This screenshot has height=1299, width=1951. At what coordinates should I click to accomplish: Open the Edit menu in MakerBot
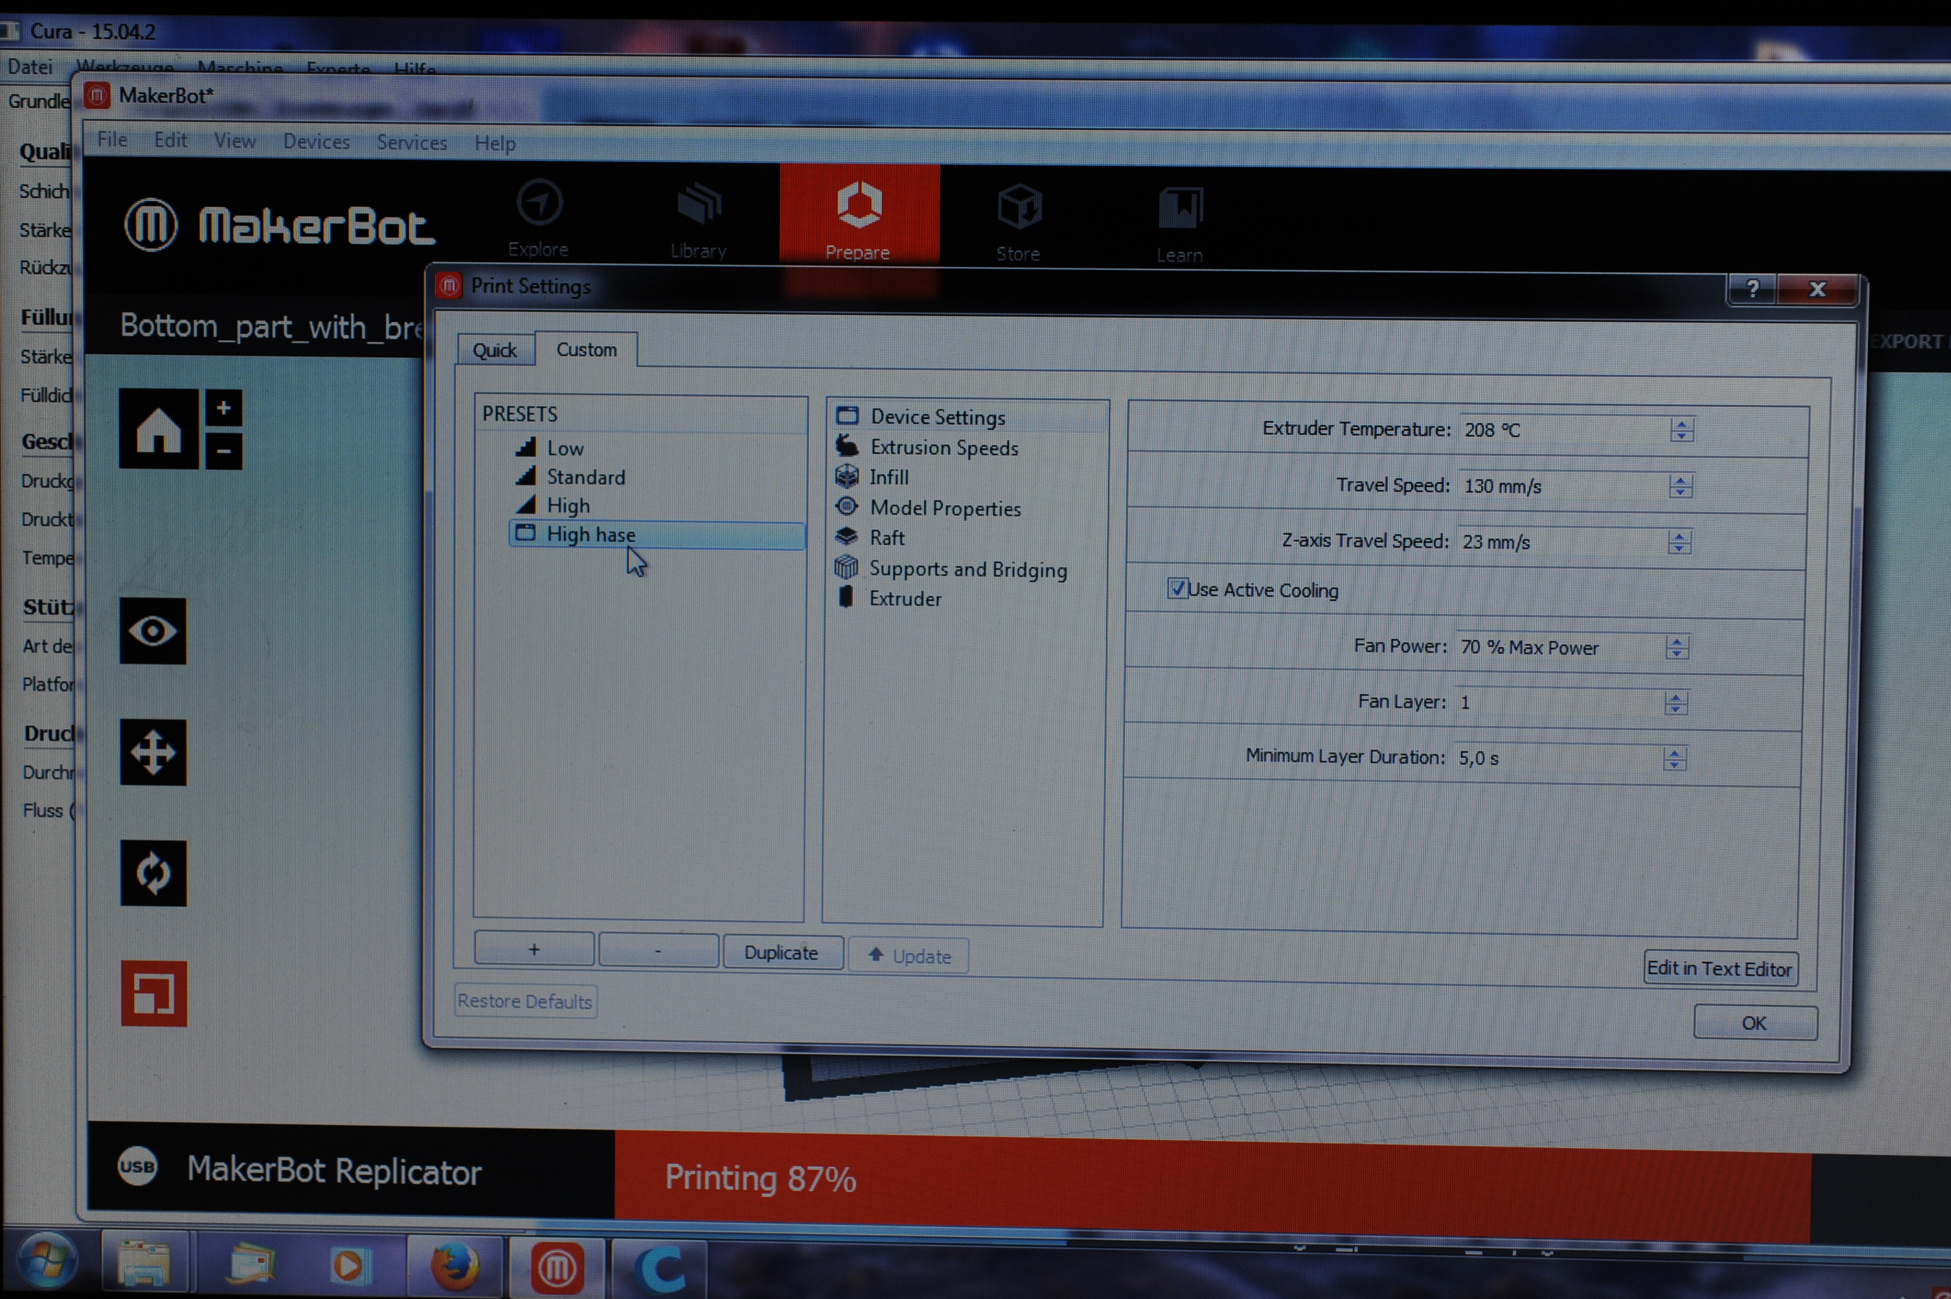(x=171, y=140)
